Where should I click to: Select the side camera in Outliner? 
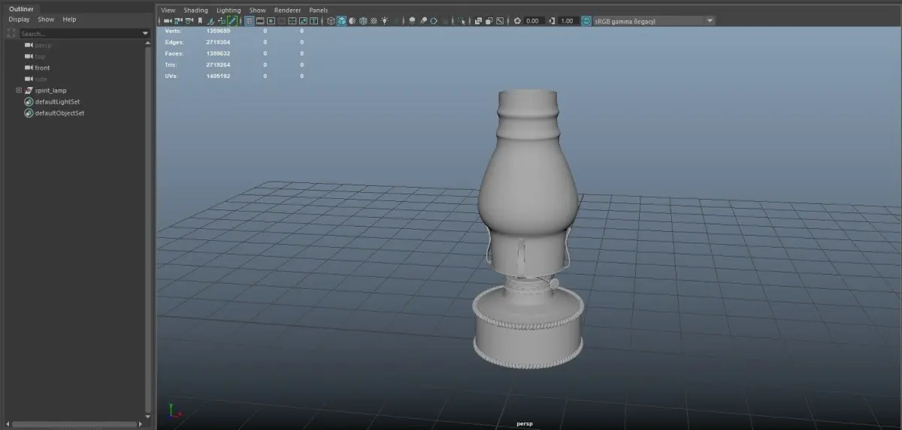coord(41,79)
